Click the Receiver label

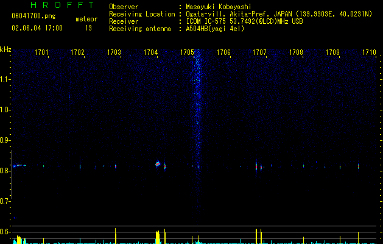124,21
